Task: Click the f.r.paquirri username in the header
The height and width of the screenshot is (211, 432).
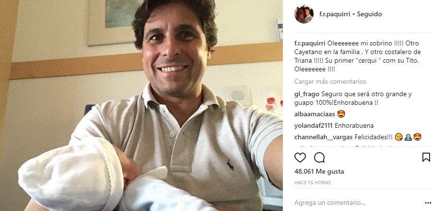Action: point(335,14)
